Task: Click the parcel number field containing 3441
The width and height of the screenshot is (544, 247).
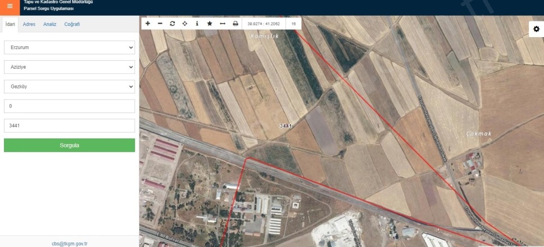Action: pyautogui.click(x=69, y=125)
